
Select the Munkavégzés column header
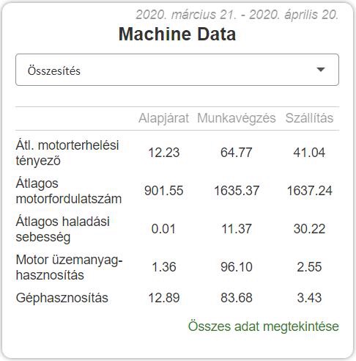(x=237, y=118)
